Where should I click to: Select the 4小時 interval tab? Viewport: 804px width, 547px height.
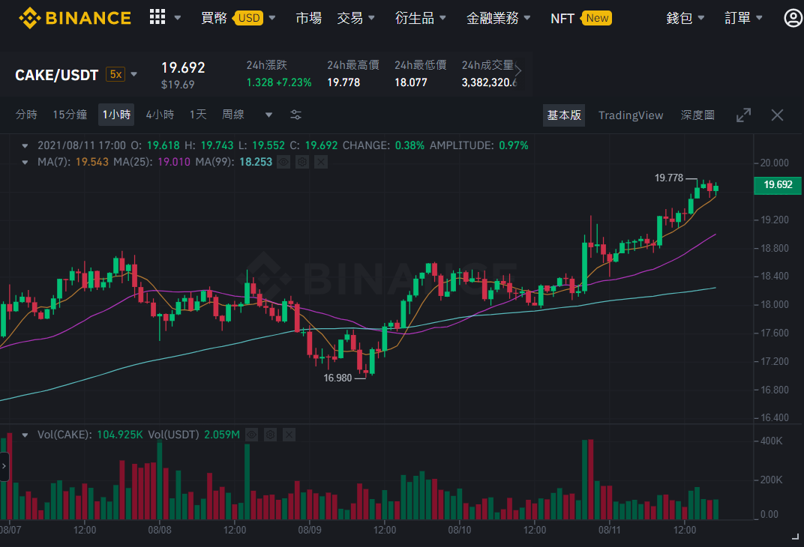click(160, 115)
